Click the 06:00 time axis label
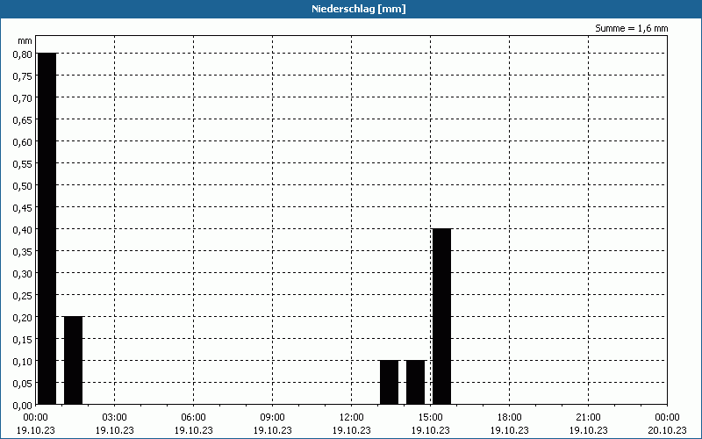702x439 pixels. pyautogui.click(x=193, y=418)
